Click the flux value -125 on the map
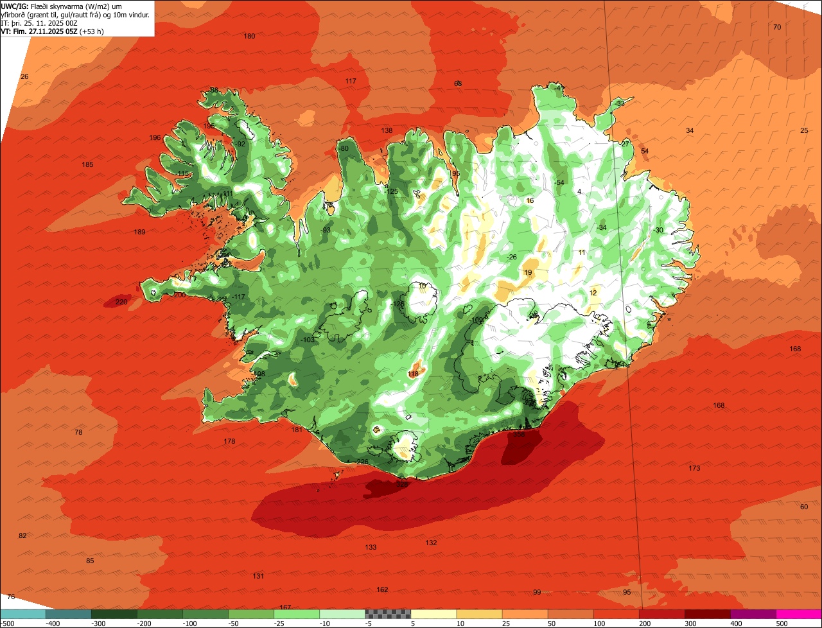Screen dimensions: 822x628 click(390, 191)
